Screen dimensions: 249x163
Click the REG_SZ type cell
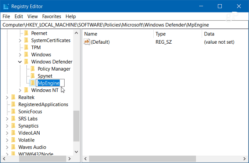click(x=163, y=42)
